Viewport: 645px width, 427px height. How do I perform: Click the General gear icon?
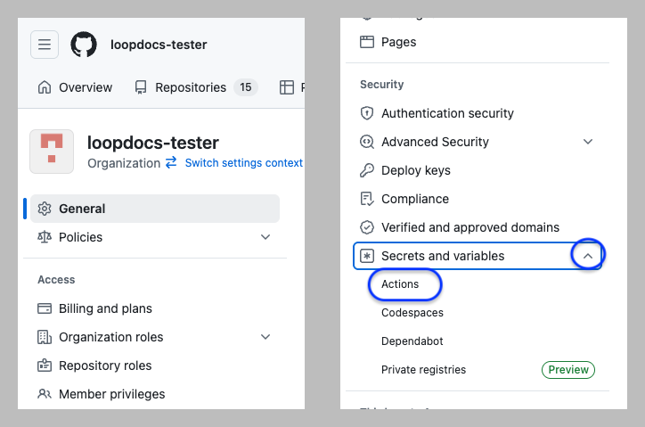tap(45, 209)
